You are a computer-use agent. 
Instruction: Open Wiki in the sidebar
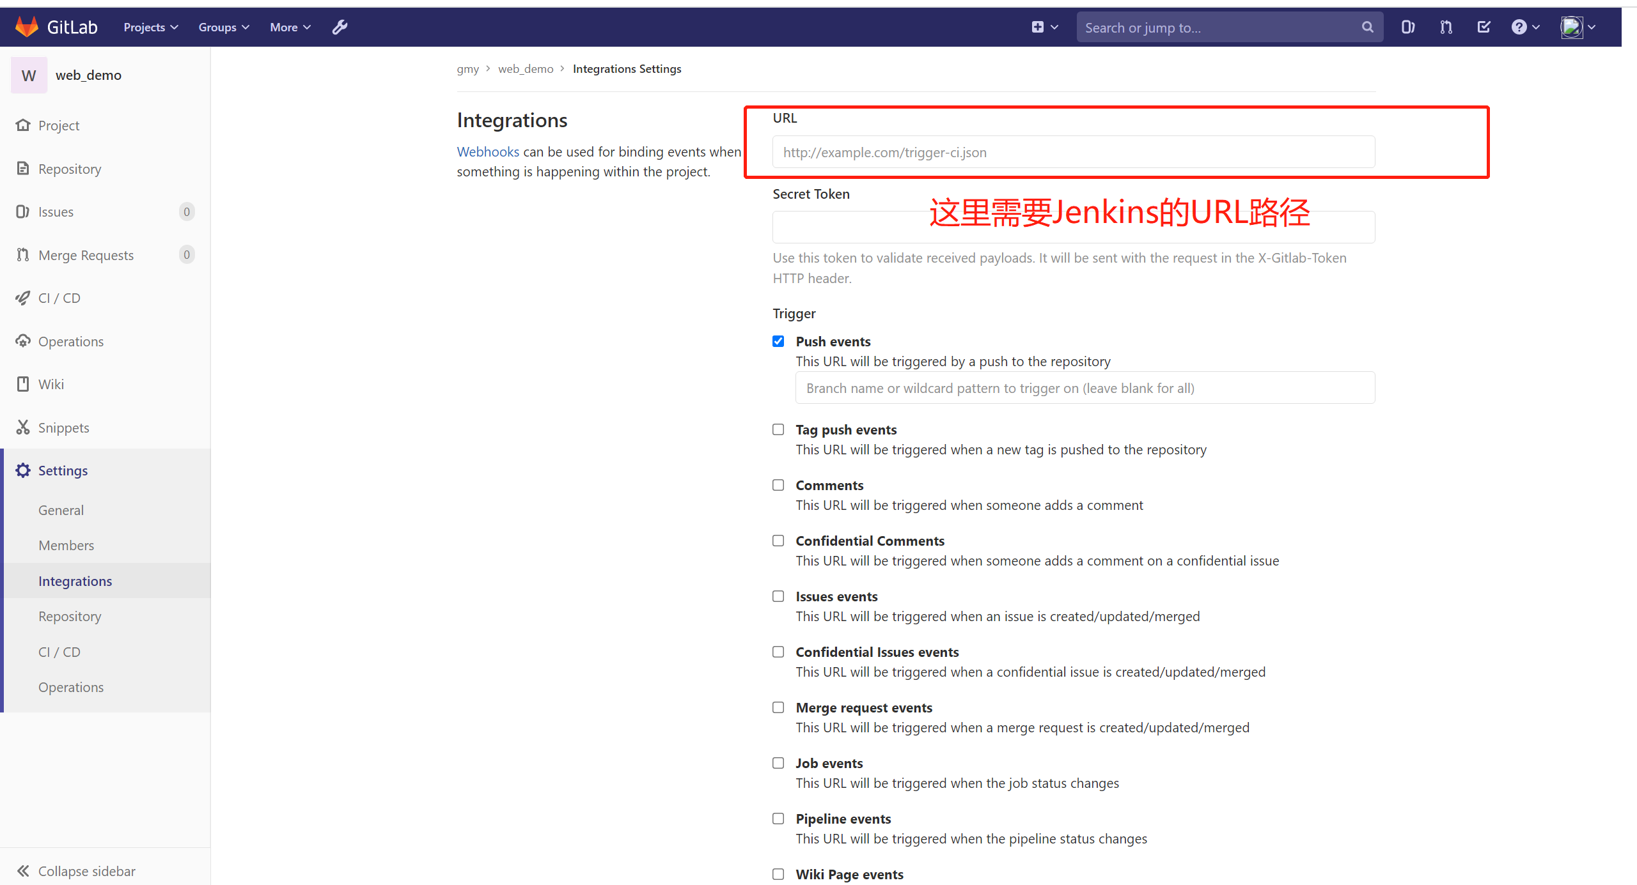51,384
